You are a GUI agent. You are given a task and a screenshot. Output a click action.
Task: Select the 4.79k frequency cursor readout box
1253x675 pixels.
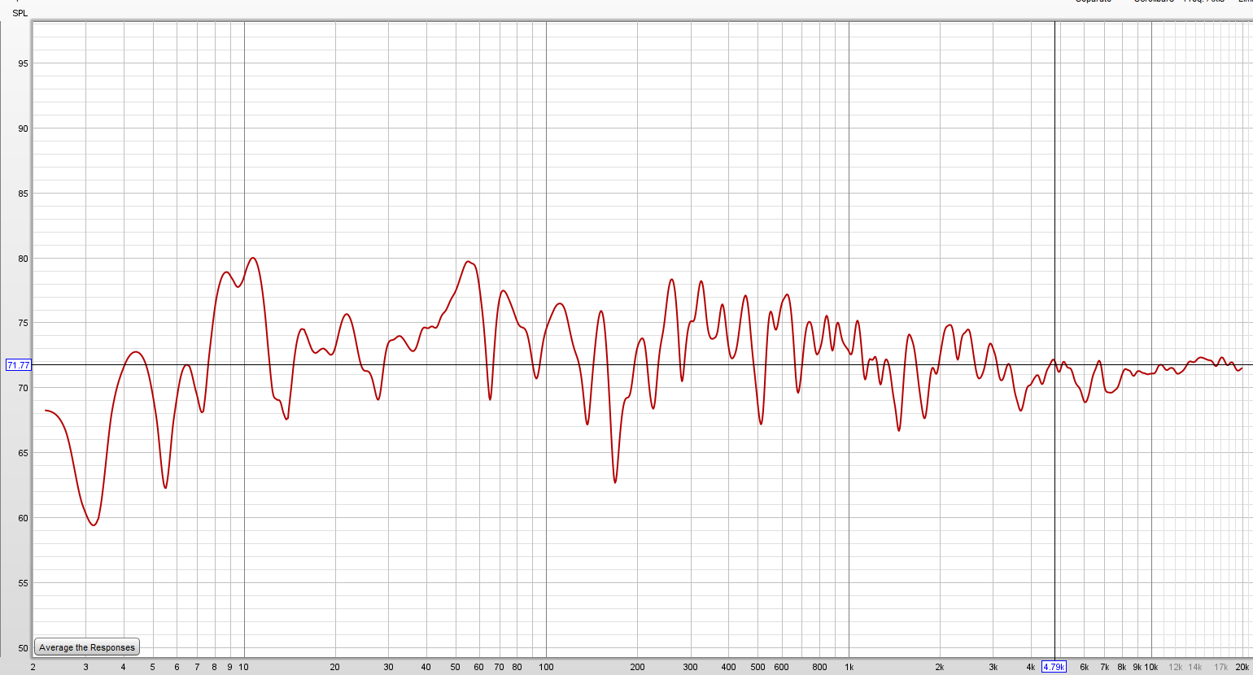(1054, 667)
